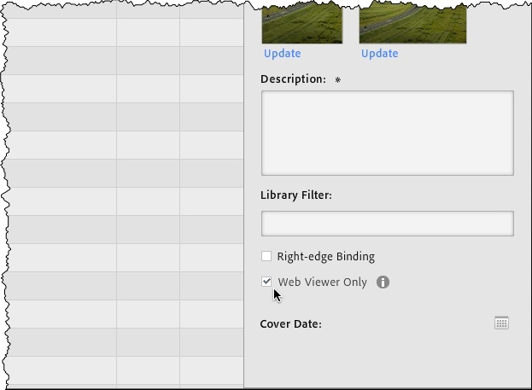
Task: Select the left cover preview thumbnail
Action: [x=302, y=22]
